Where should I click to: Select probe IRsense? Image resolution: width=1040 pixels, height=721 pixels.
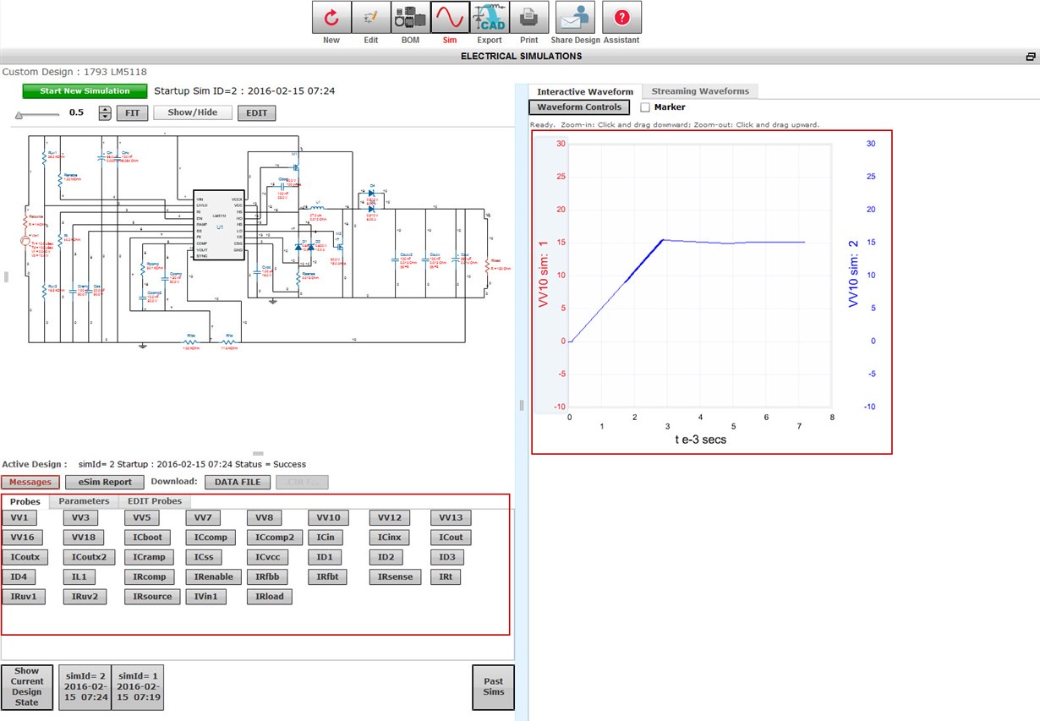(x=395, y=576)
